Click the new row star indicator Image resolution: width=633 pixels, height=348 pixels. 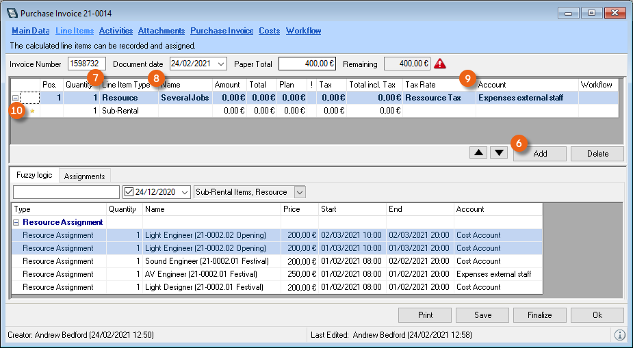[x=31, y=111]
